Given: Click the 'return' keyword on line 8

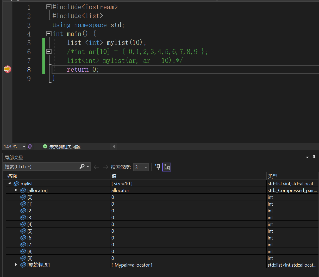Looking at the screenshot, I should (78, 70).
